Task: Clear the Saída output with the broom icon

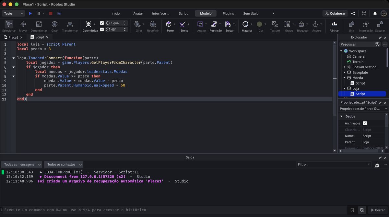Action: (x=377, y=165)
